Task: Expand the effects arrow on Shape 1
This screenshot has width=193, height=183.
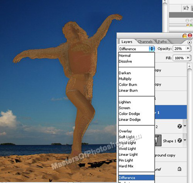Action: point(185,140)
